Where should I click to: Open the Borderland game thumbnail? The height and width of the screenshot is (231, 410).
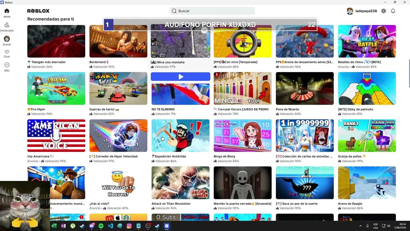pyautogui.click(x=118, y=41)
